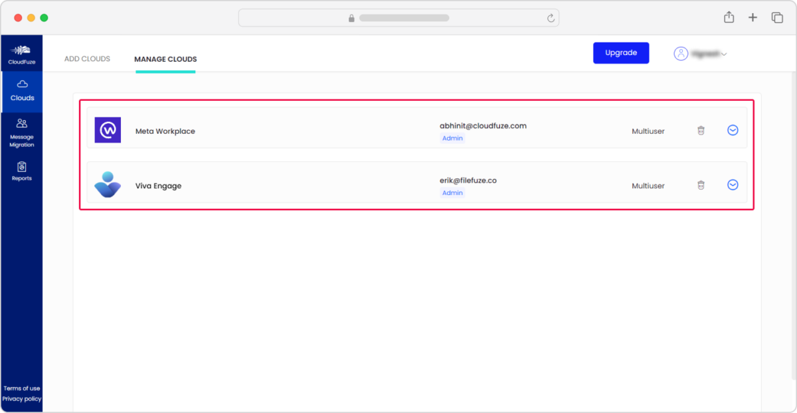Image resolution: width=797 pixels, height=413 pixels.
Task: Click the CloudFuze logo in sidebar
Action: 21,54
